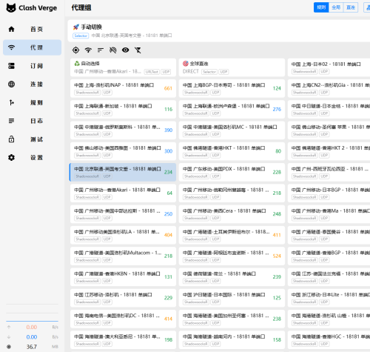This screenshot has width=370, height=352.
Task: Click the server stack icon beside 订阅
Action: click(11, 66)
